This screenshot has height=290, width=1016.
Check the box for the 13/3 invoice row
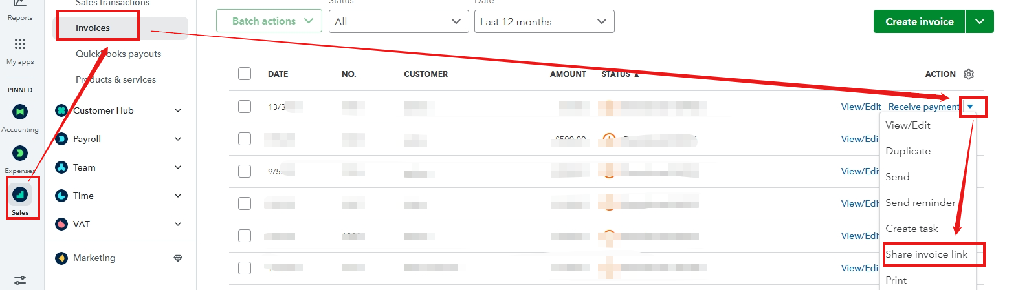(245, 107)
